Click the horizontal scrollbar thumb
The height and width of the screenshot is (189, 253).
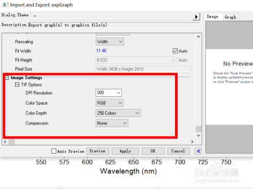tap(12, 142)
